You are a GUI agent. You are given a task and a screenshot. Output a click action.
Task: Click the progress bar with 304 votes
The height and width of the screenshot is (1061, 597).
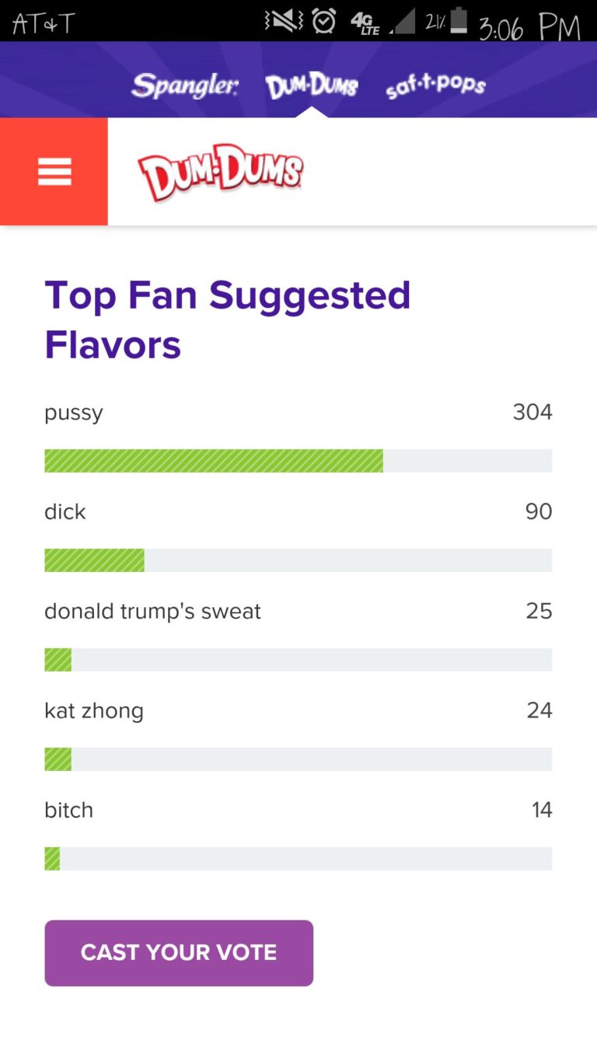click(x=298, y=461)
